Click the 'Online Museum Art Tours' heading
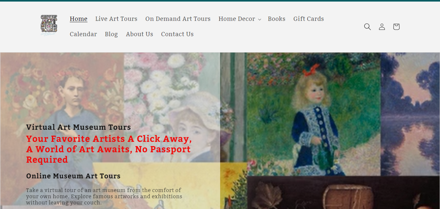The image size is (440, 209). tap(73, 176)
